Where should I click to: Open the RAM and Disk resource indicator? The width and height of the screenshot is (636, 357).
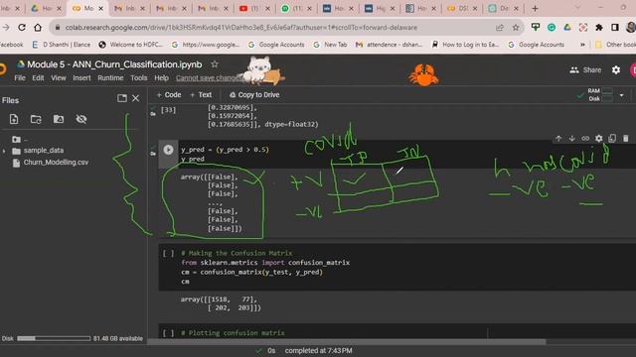(x=600, y=95)
